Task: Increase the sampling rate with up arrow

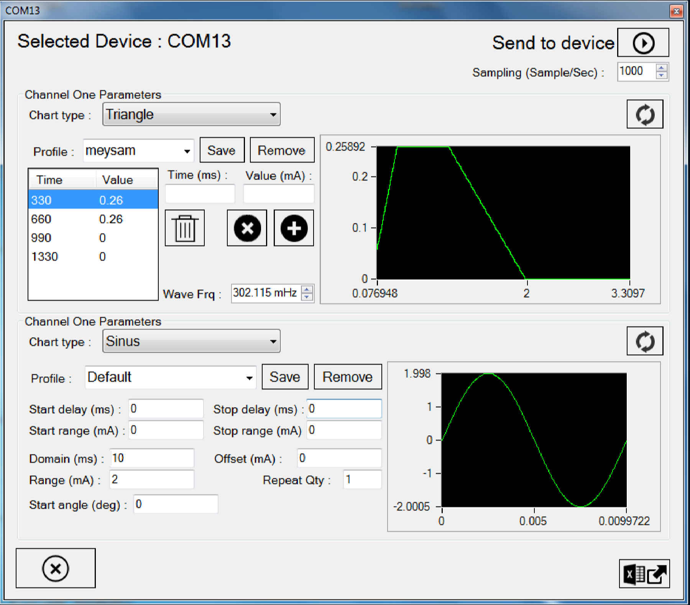Action: coord(661,68)
